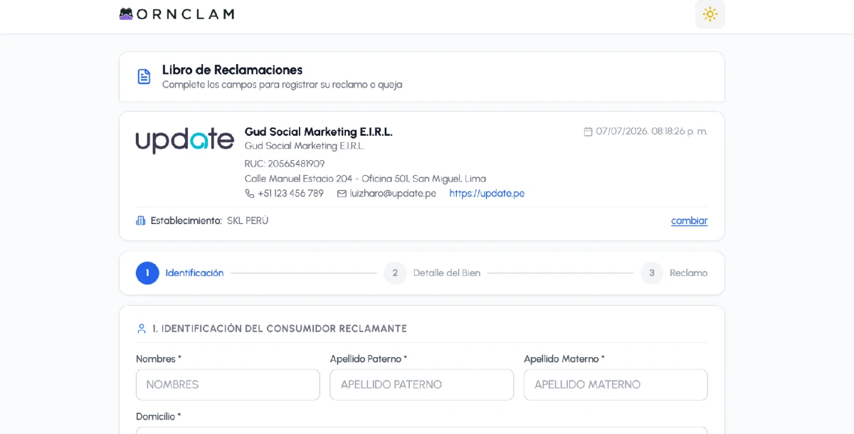Click the update company logo
854x434 pixels.
(x=185, y=140)
